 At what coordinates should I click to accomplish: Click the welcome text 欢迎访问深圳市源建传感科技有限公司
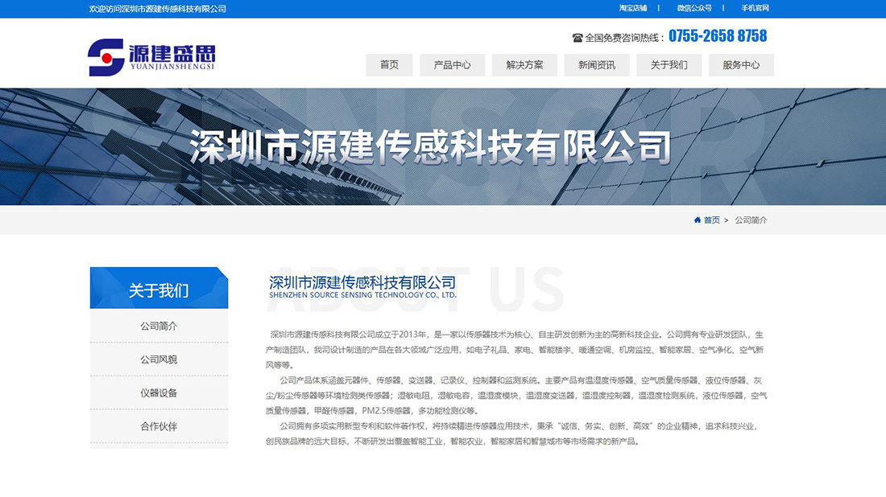point(158,9)
